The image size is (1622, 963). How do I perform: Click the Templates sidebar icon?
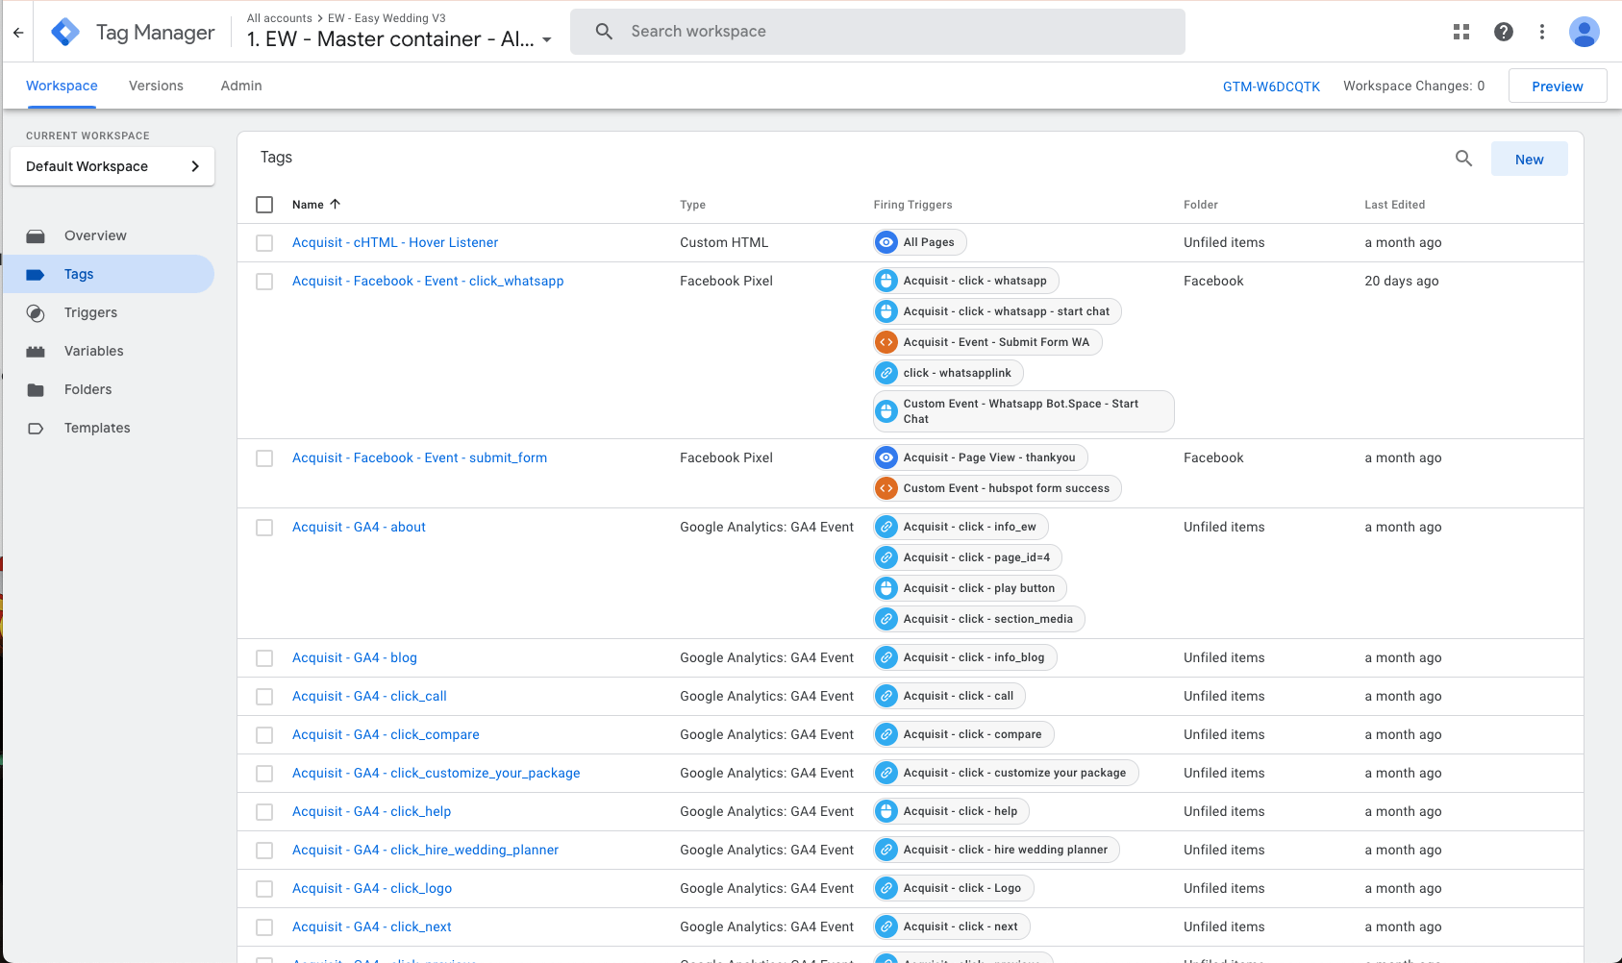click(36, 428)
